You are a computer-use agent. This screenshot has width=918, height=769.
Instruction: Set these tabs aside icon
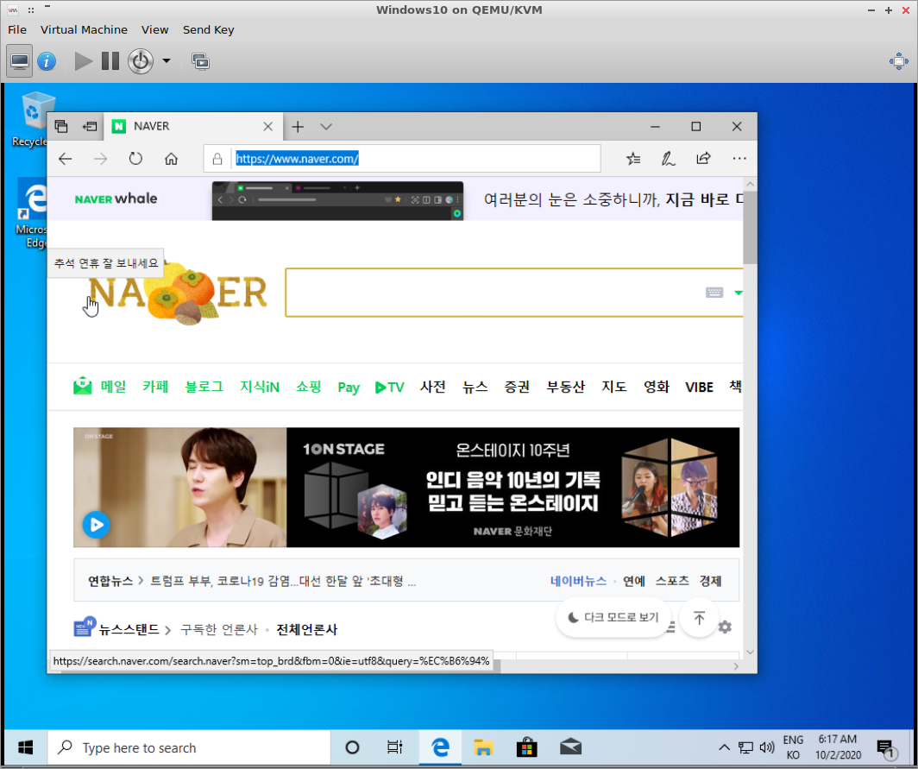(90, 127)
